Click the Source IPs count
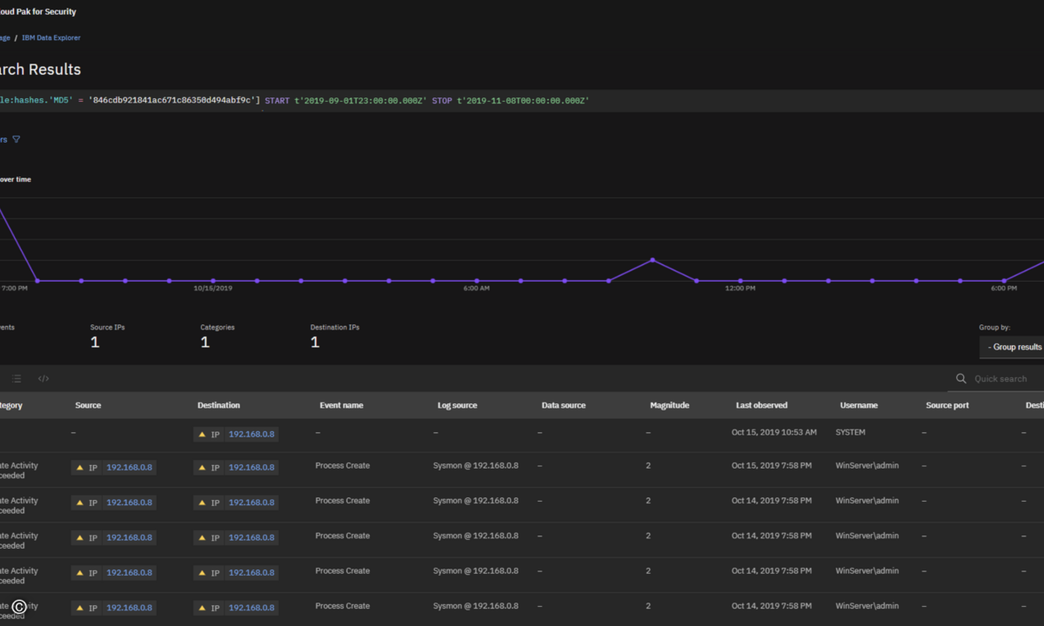 pos(95,343)
